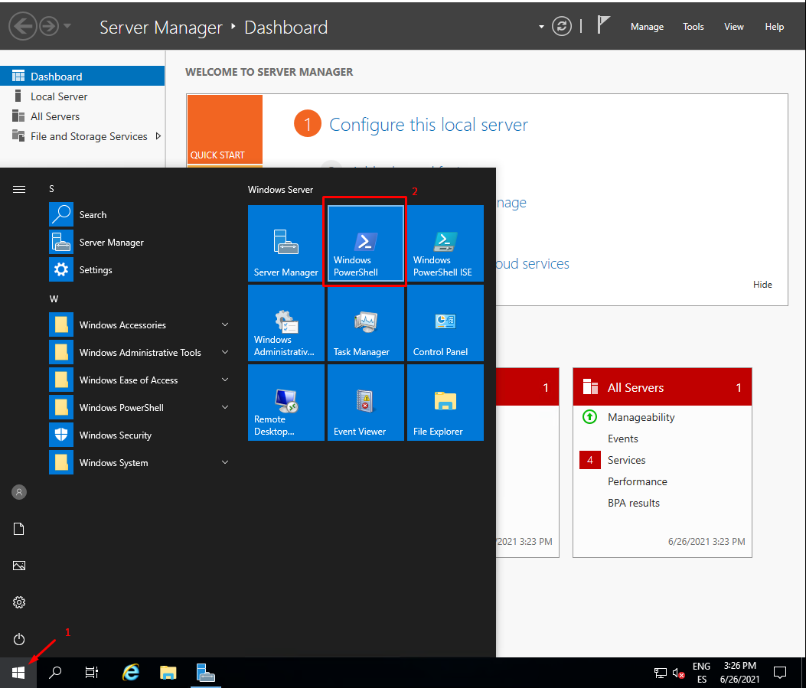The height and width of the screenshot is (688, 806).
Task: Open navigation history dropdown arrow
Action: (x=67, y=26)
